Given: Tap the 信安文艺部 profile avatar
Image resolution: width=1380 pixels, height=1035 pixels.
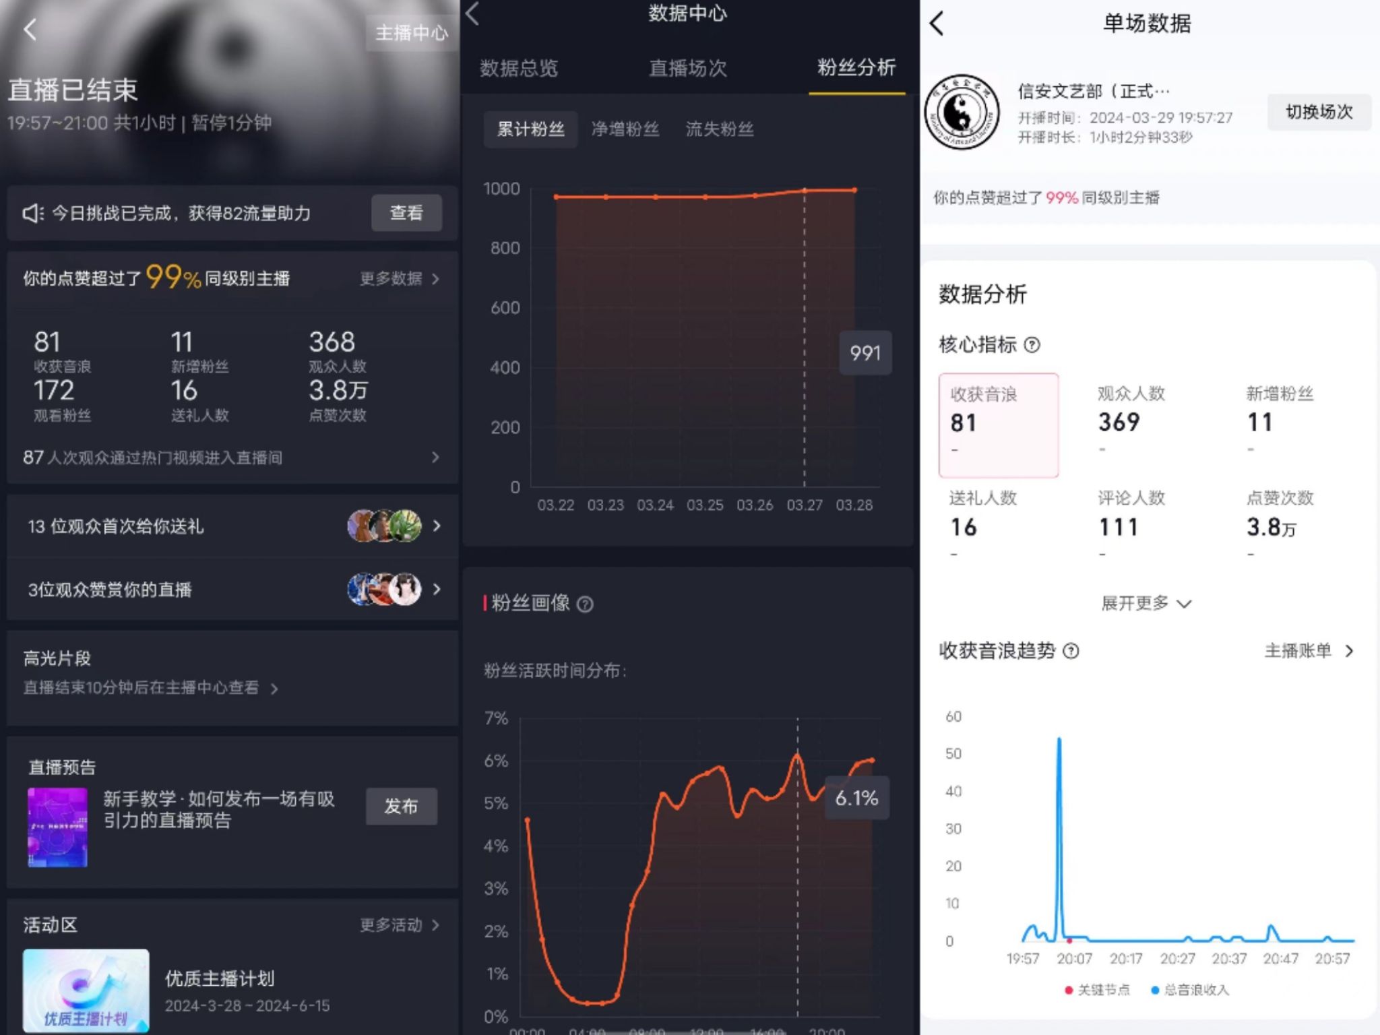Looking at the screenshot, I should pos(962,112).
